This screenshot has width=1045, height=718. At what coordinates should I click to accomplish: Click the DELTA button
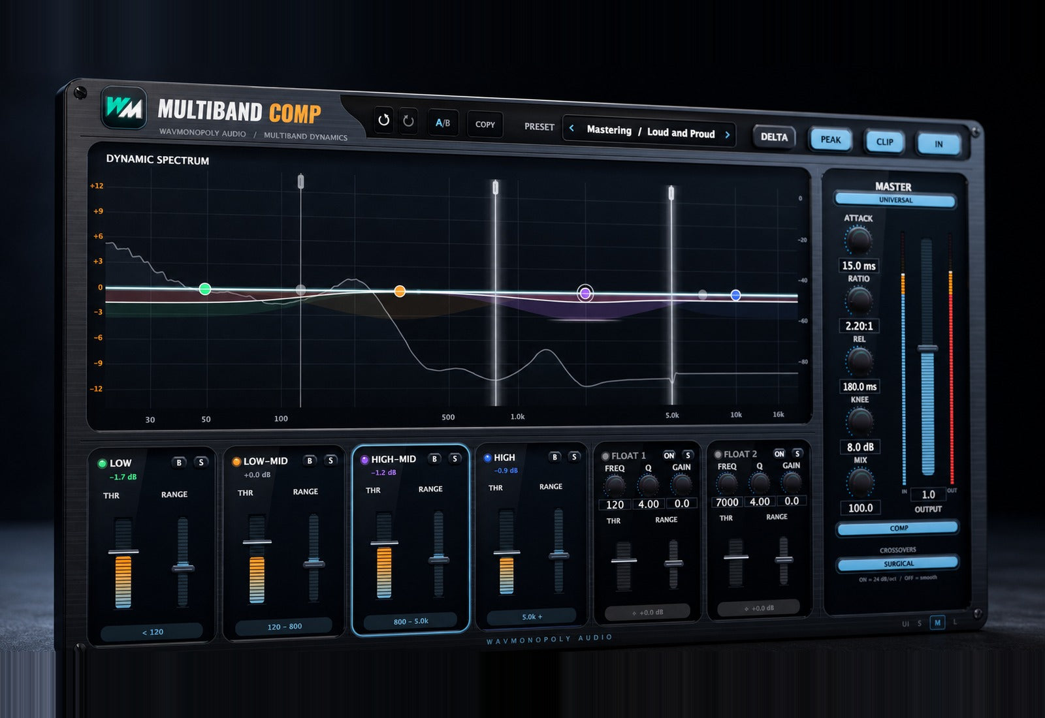tap(774, 137)
